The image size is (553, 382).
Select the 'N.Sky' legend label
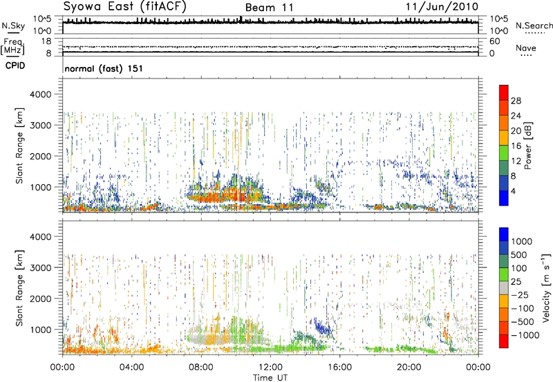click(13, 26)
